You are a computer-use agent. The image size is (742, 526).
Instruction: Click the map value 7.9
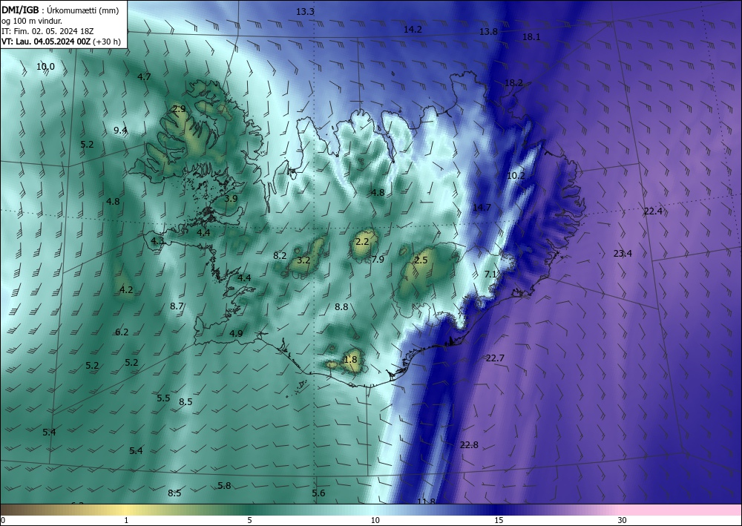click(x=378, y=259)
